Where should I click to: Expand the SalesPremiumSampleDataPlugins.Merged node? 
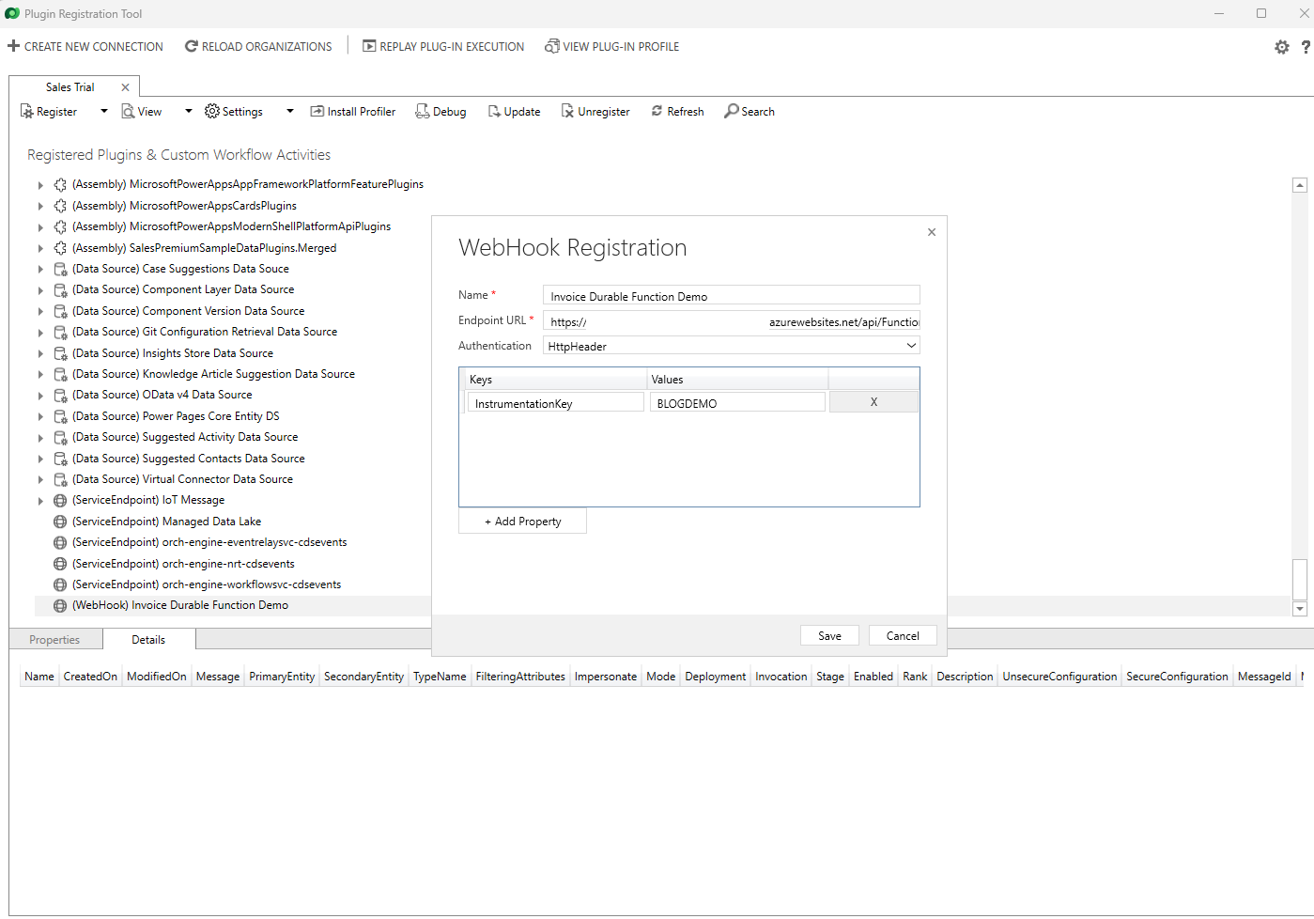coord(40,248)
